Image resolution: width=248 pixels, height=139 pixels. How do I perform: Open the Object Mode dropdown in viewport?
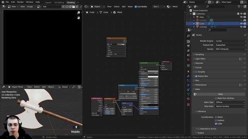17,87
